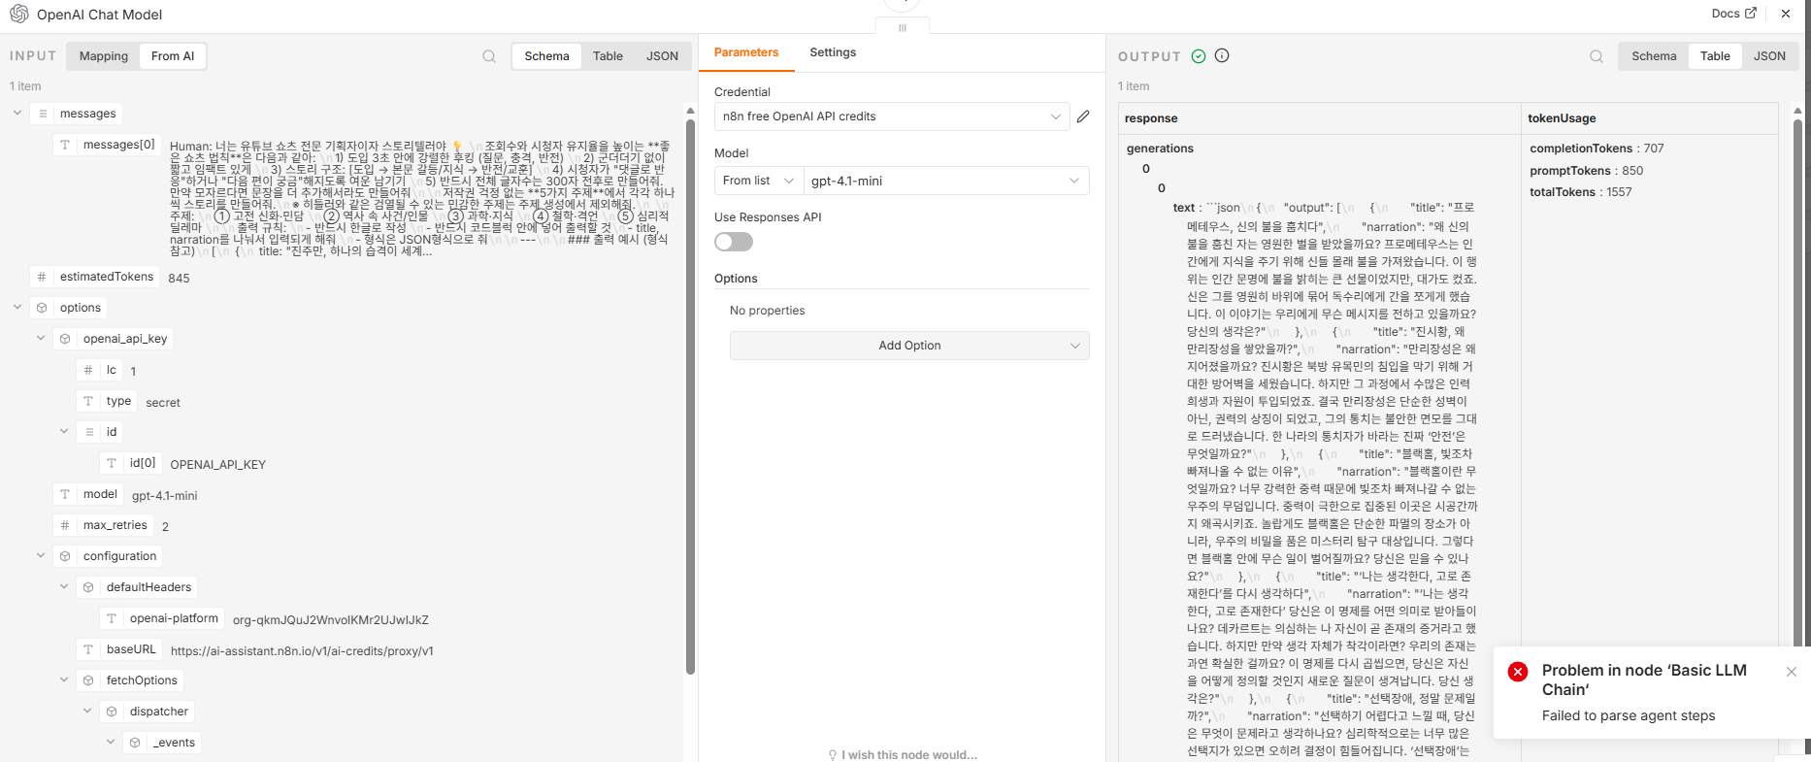Image resolution: width=1811 pixels, height=762 pixels.
Task: Click the defaultHeaders object cube icon
Action: coord(88,587)
